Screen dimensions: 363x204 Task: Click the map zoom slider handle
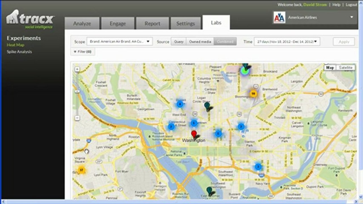(77, 92)
